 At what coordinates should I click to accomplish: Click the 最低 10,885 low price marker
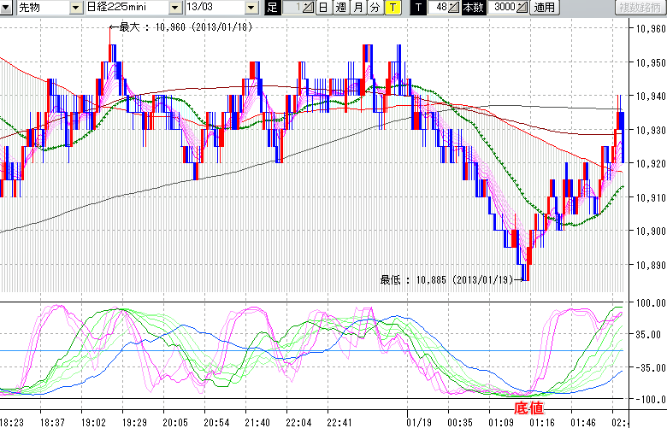[x=448, y=279]
